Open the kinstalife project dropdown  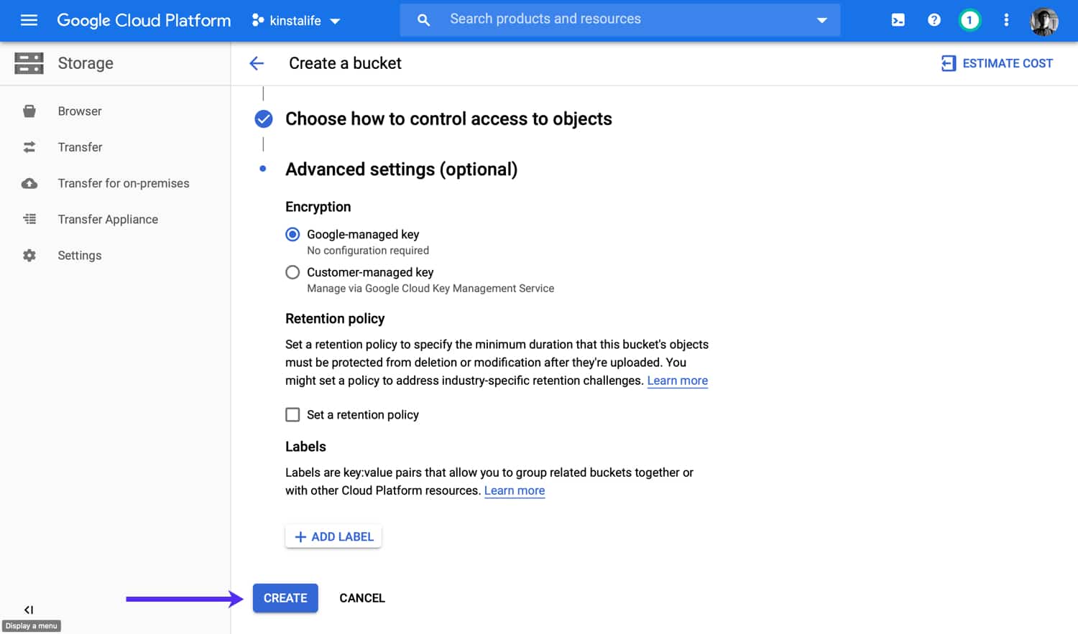(x=295, y=20)
